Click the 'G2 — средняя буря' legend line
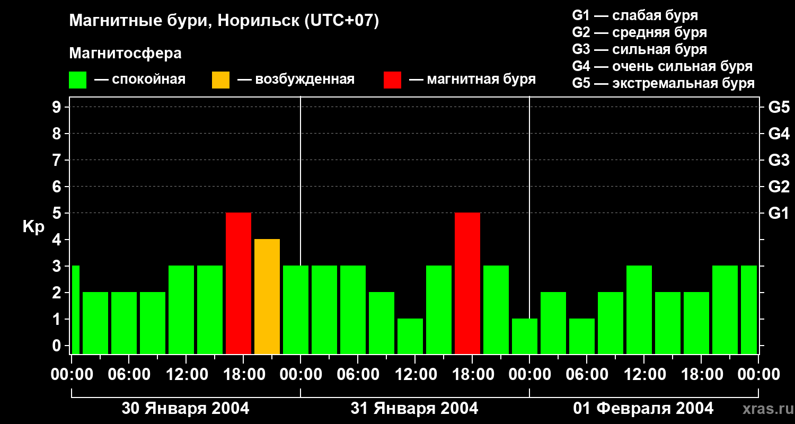This screenshot has width=795, height=424. pyautogui.click(x=639, y=32)
